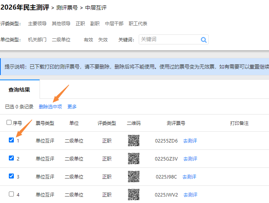
Task: Uncheck the checkbox for row 1
Action: (x=11, y=140)
